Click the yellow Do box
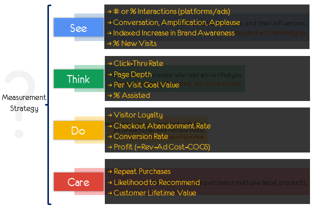 click(x=78, y=131)
